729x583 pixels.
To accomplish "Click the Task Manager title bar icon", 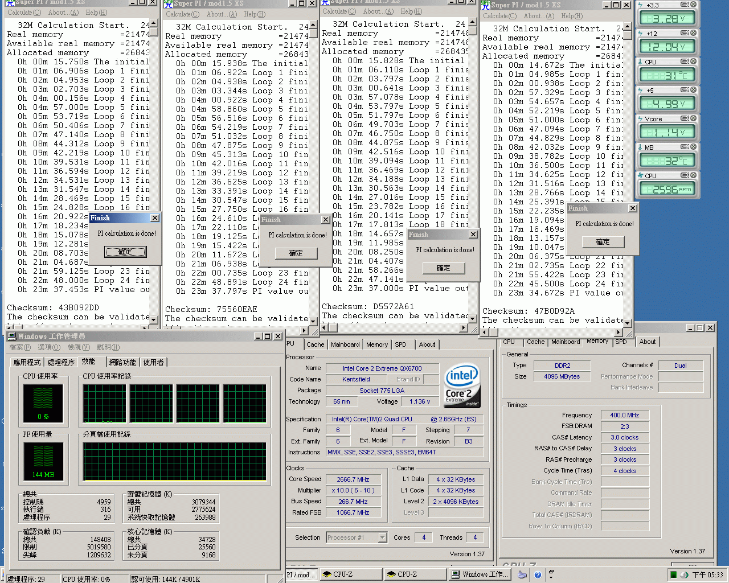I will click(x=12, y=336).
